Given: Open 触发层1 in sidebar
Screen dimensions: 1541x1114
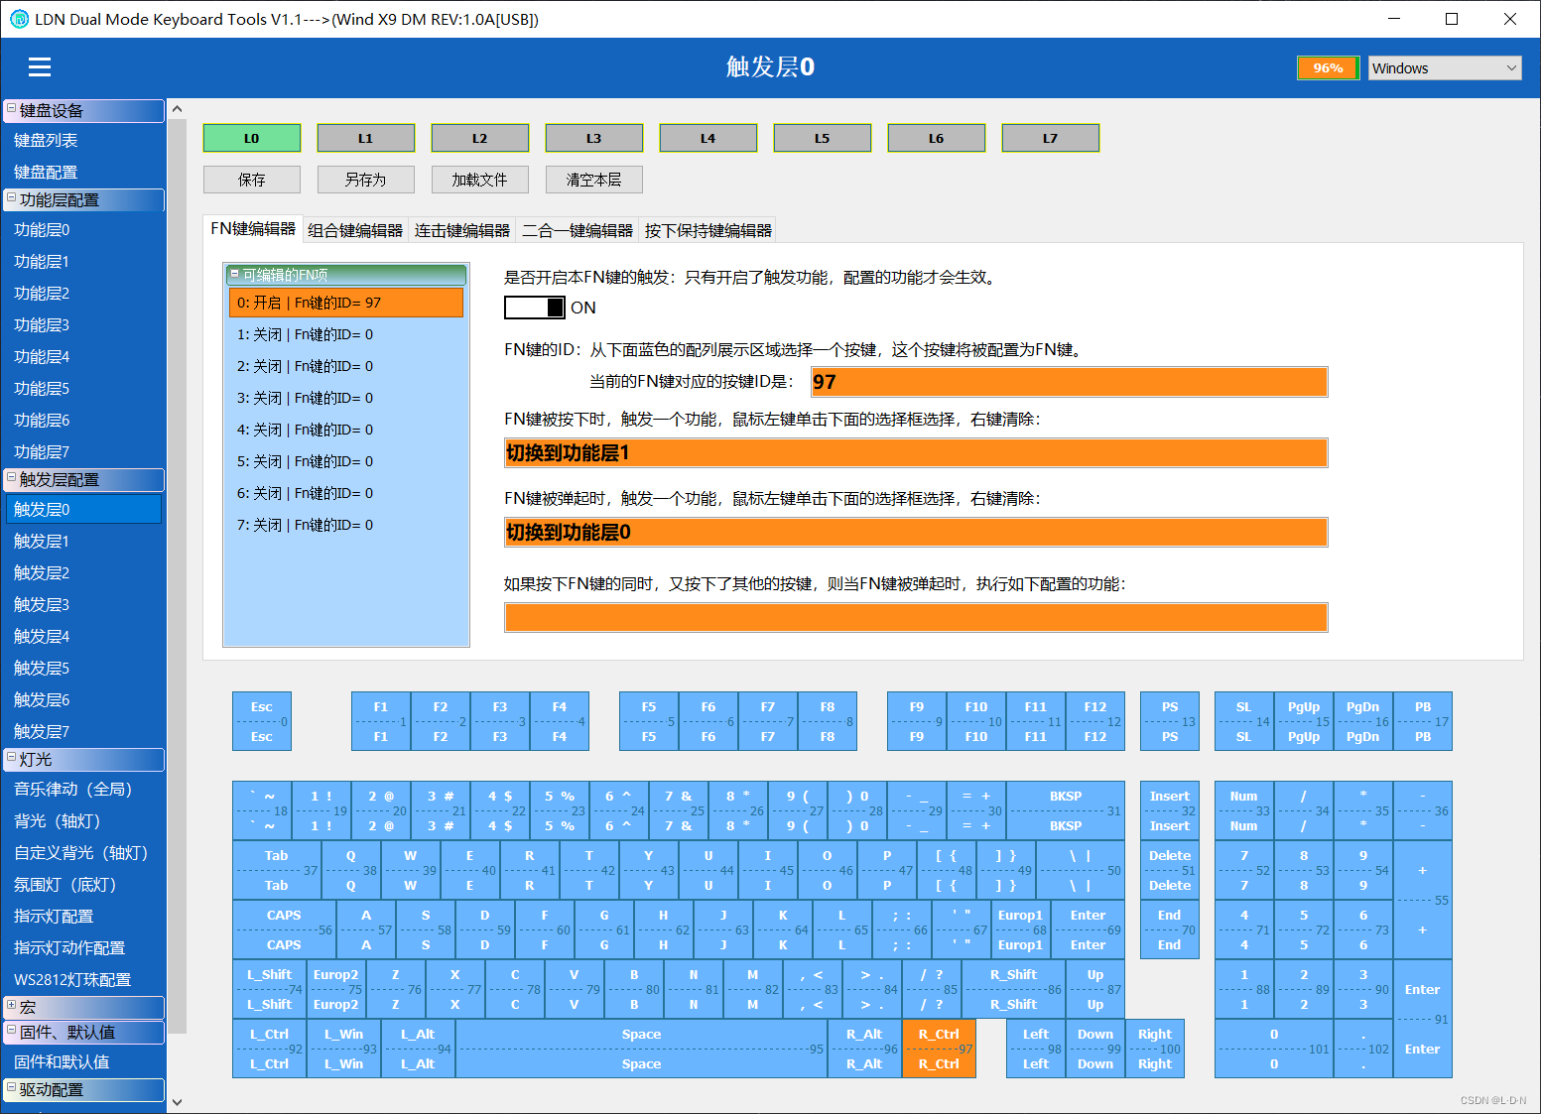Looking at the screenshot, I should 83,542.
